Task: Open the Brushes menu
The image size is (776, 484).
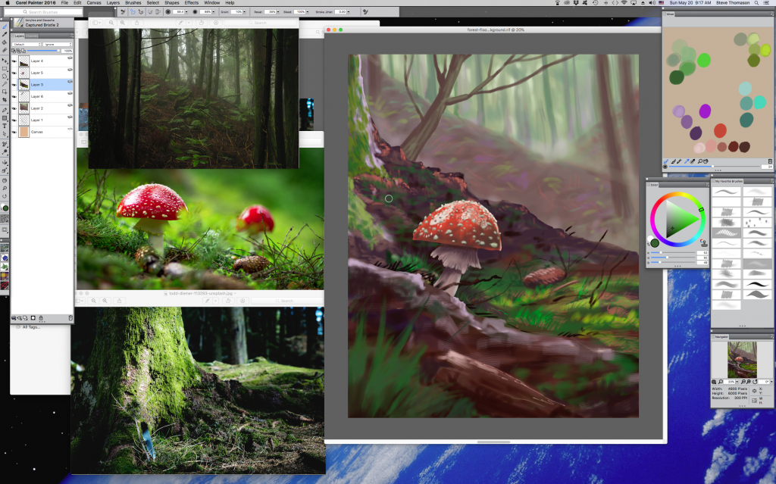Action: pyautogui.click(x=133, y=3)
